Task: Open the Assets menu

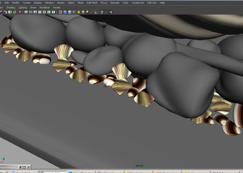Action: tap(61, 3)
